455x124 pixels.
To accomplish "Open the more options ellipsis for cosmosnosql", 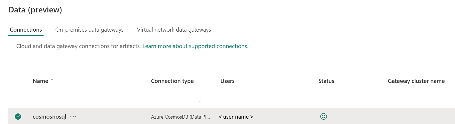I will pyautogui.click(x=73, y=117).
